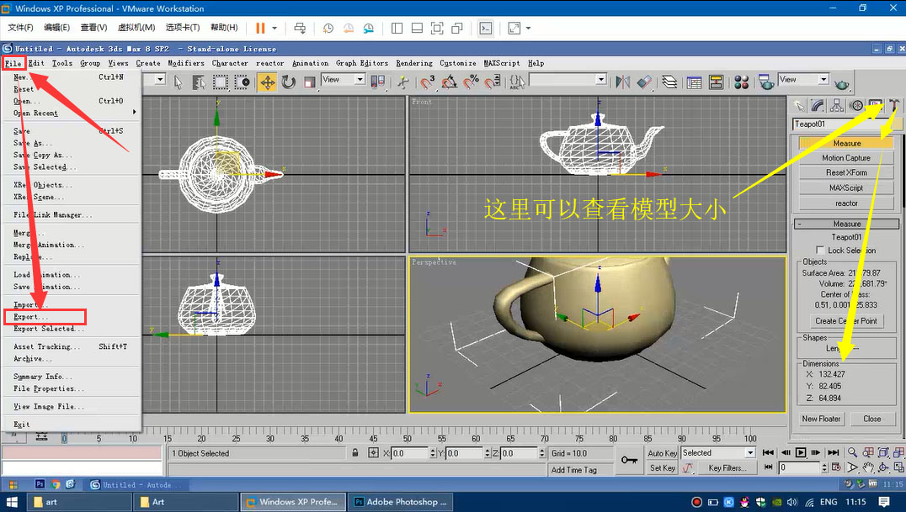The image size is (906, 512).
Task: Open Adobe Photoshop taskbar button
Action: coord(401,502)
